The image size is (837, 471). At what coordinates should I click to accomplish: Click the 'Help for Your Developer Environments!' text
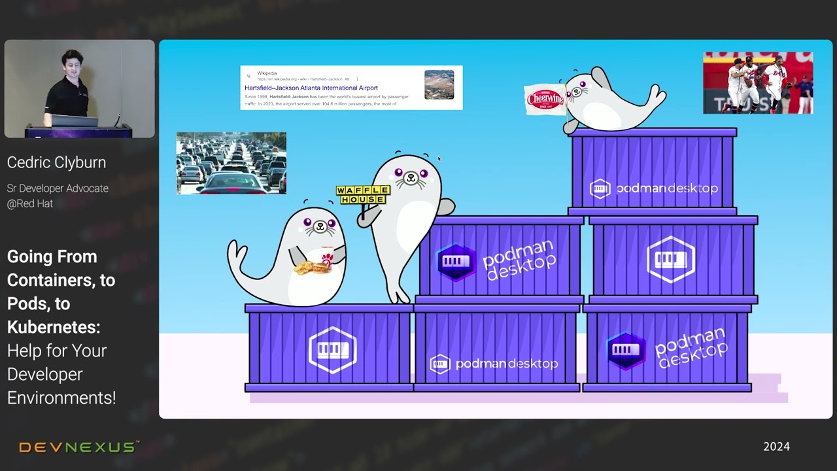point(61,374)
